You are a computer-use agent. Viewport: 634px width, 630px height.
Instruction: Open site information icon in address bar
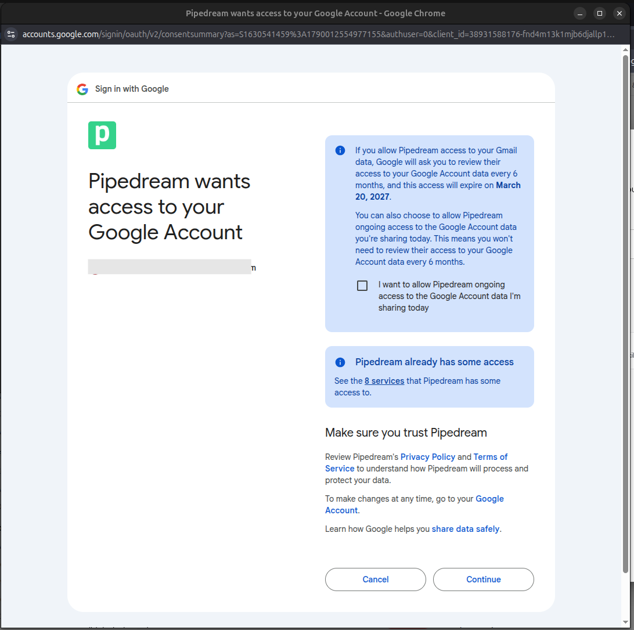[11, 34]
